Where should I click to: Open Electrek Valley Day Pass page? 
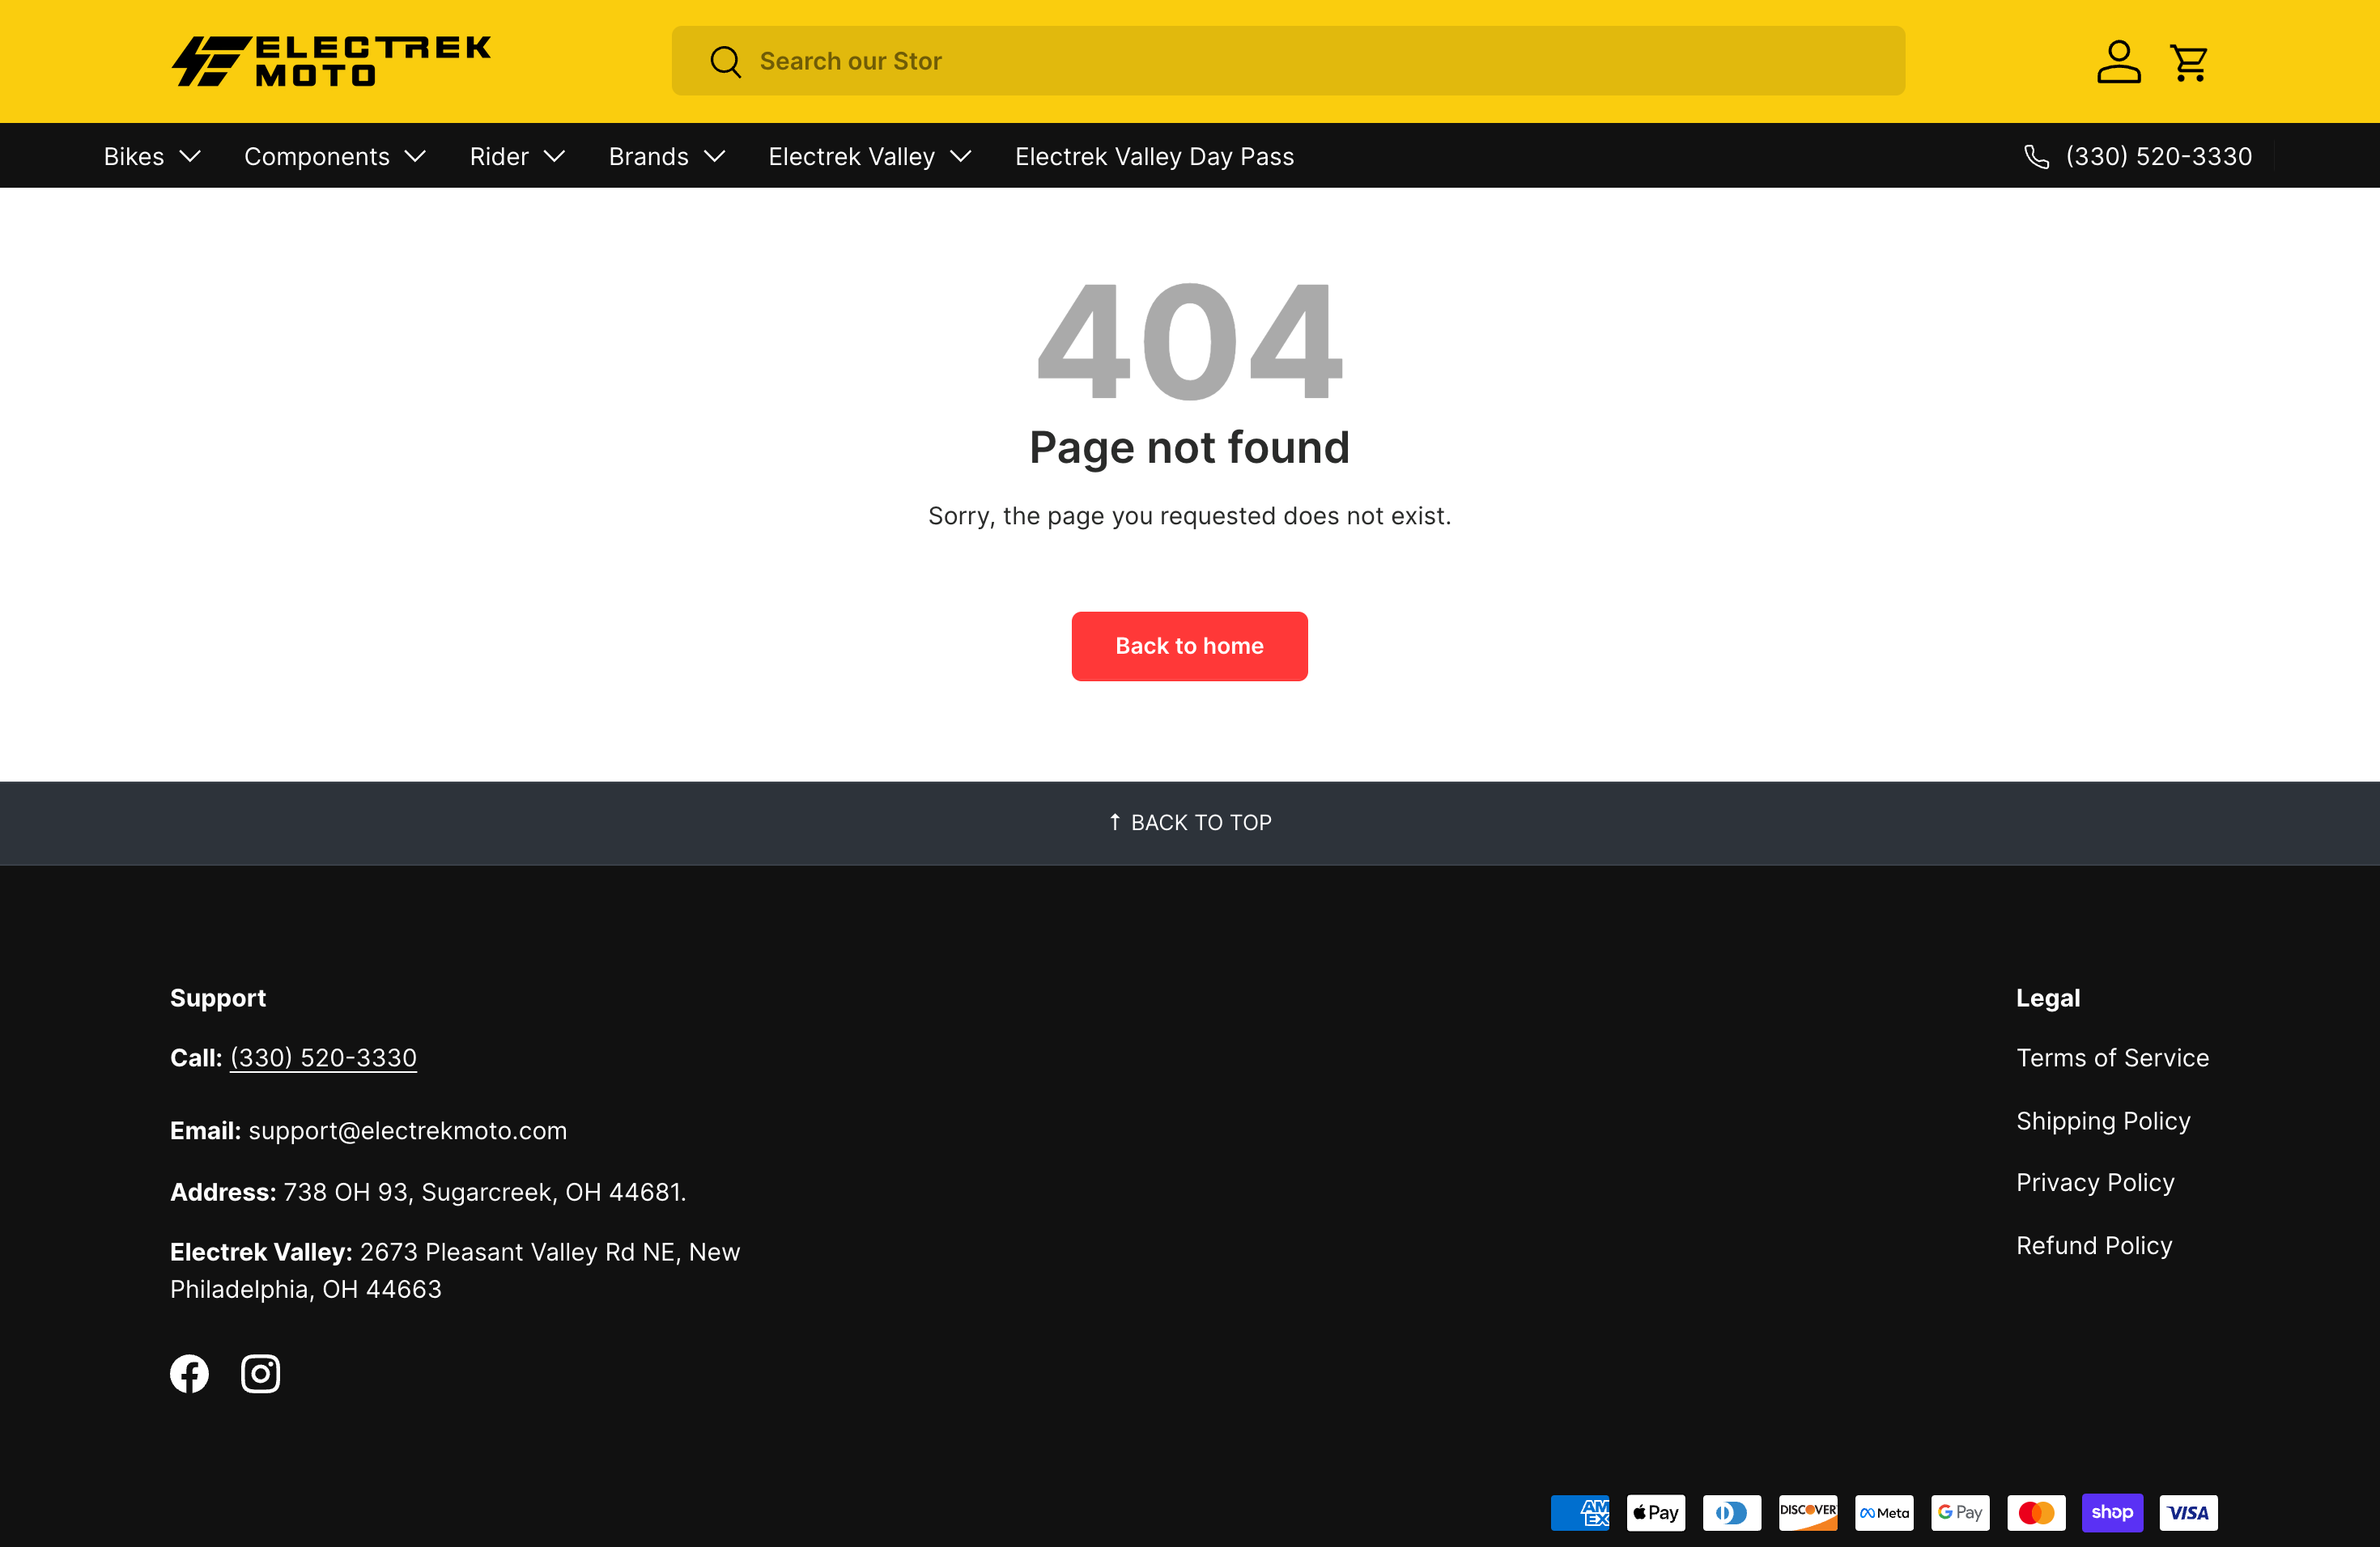tap(1154, 157)
